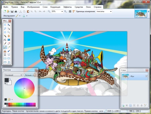Open image list arrow beside thumbnail

click(149, 11)
